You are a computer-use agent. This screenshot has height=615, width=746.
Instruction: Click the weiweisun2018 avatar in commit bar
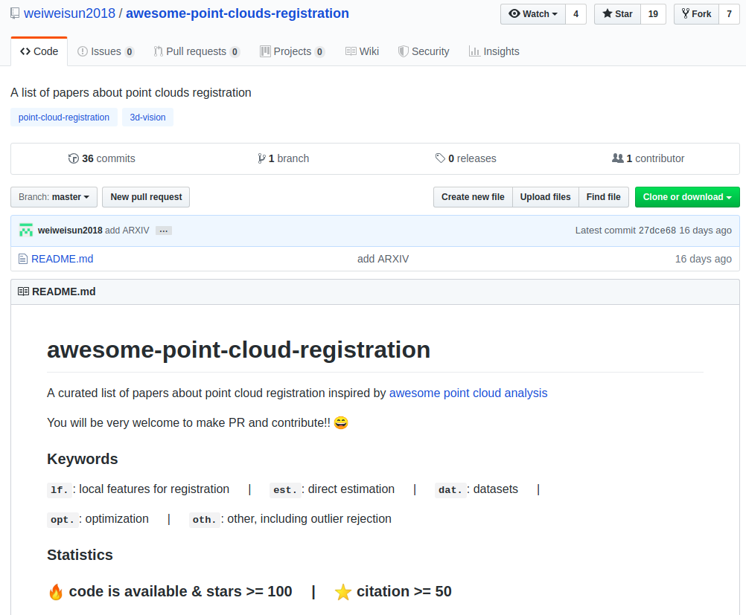26,230
